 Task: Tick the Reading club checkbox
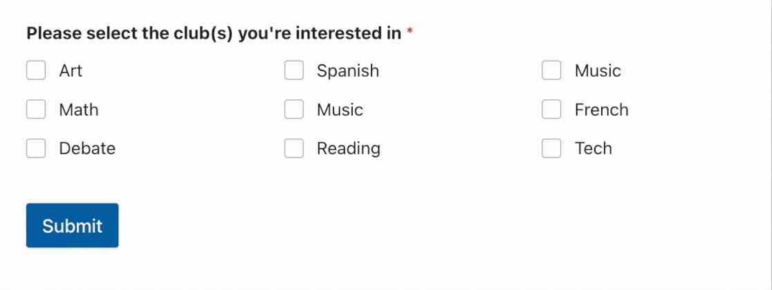294,148
